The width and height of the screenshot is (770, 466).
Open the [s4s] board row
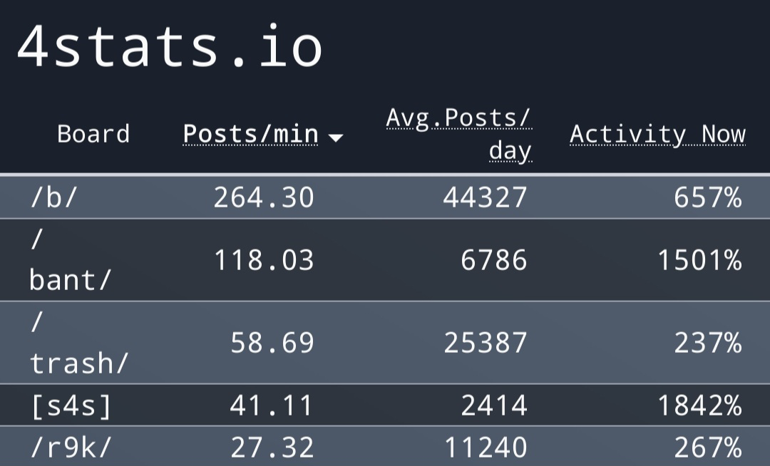coord(385,405)
